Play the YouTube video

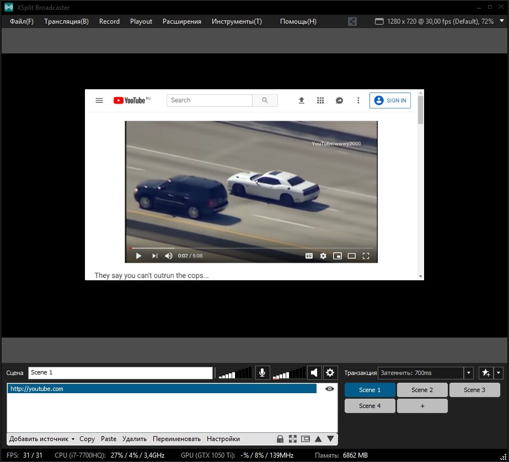(x=138, y=256)
